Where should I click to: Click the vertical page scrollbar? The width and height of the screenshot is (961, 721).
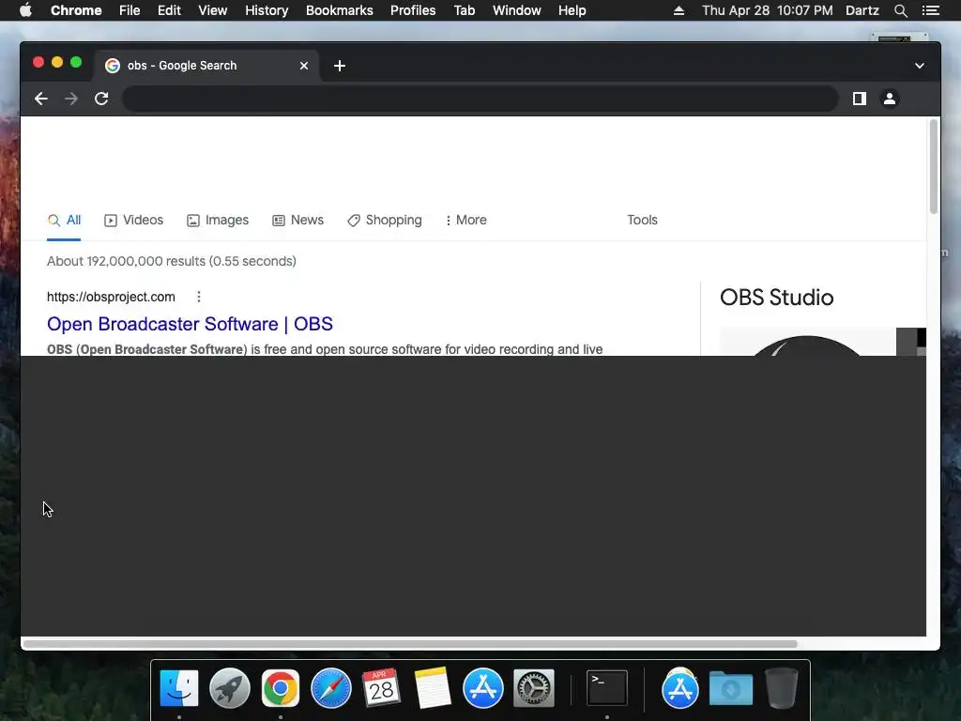point(934,167)
